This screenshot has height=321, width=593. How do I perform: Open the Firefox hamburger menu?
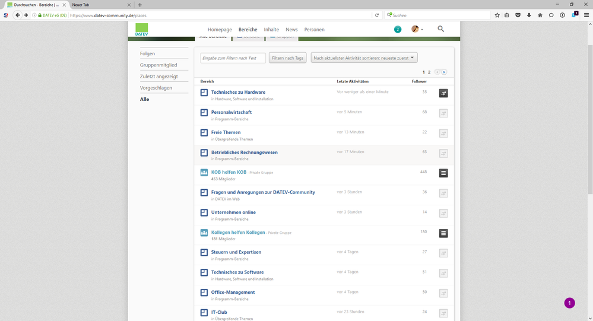point(586,15)
